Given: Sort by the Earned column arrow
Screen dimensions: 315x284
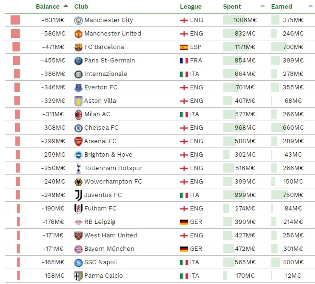Looking at the screenshot, I should point(309,7).
